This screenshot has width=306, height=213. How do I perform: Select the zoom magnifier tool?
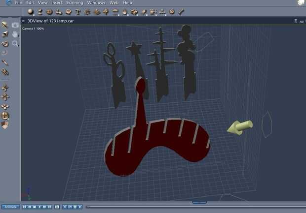pyautogui.click(x=15, y=43)
